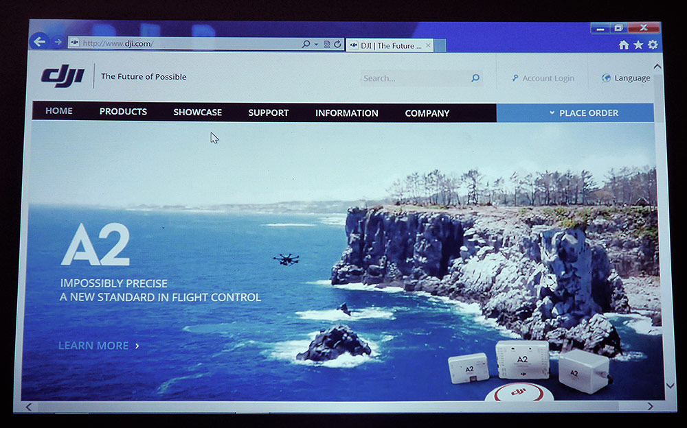Click the browser Forward arrow button
The image size is (687, 428).
coord(58,42)
